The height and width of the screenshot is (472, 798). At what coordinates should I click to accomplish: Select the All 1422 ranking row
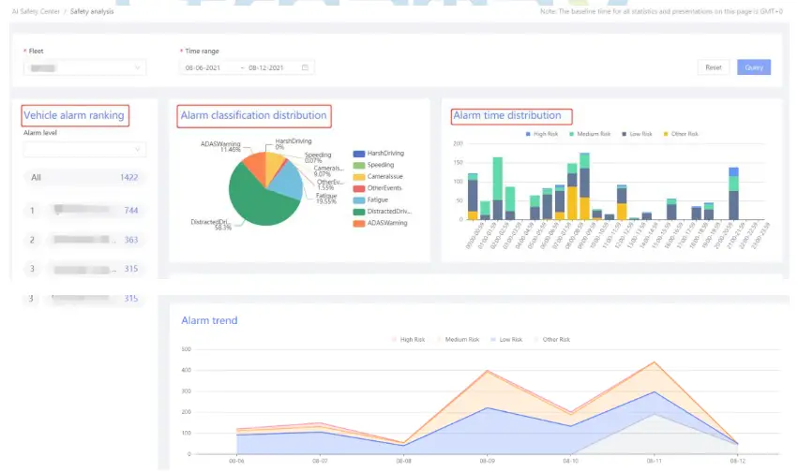click(x=84, y=177)
